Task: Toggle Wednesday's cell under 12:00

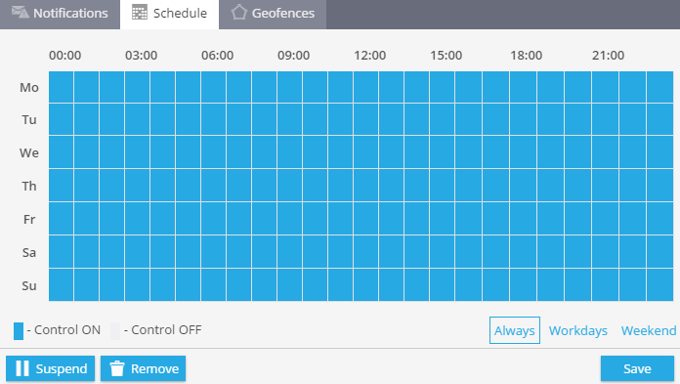Action: click(x=365, y=152)
